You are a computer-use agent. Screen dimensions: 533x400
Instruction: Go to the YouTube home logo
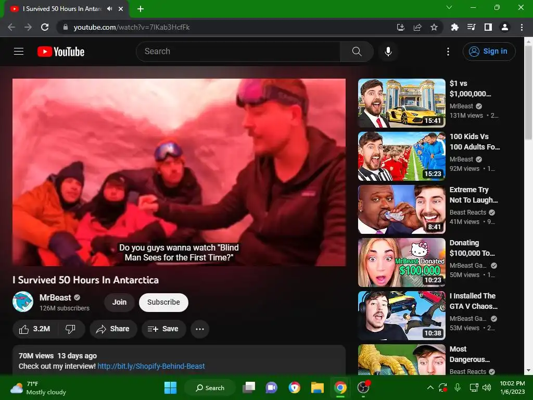pos(61,52)
